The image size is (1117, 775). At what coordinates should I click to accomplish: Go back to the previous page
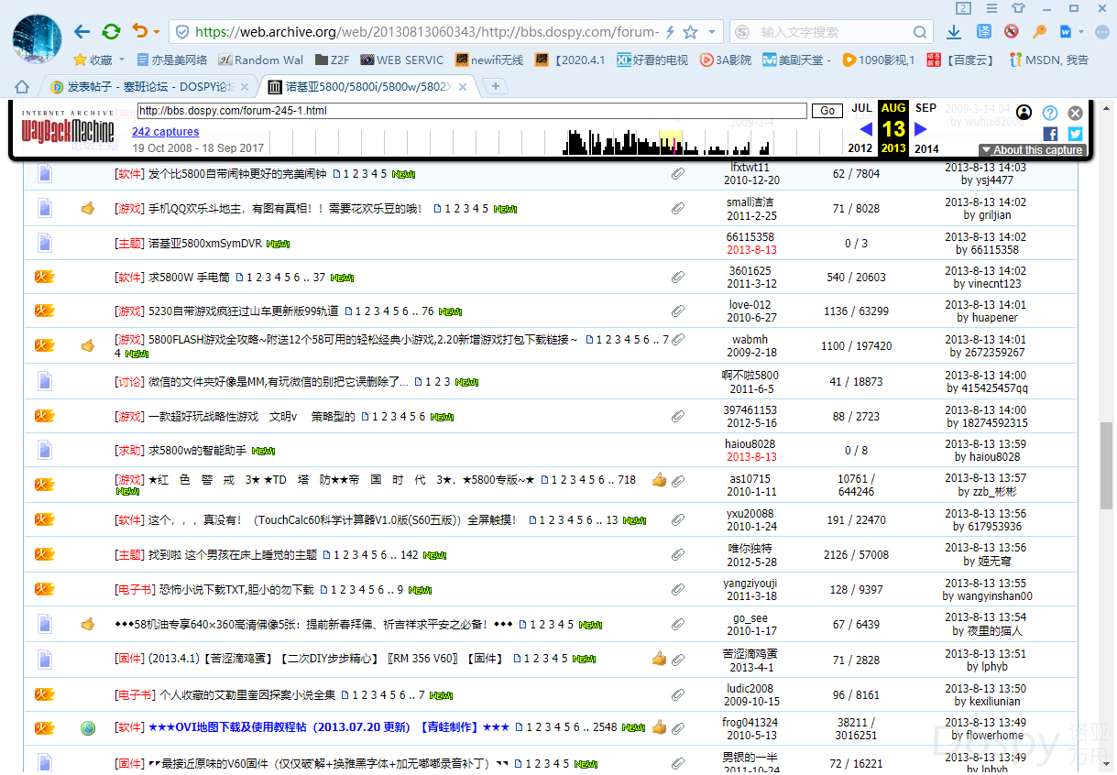point(82,32)
